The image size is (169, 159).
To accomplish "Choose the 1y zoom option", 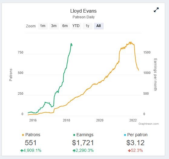I will tap(87, 26).
